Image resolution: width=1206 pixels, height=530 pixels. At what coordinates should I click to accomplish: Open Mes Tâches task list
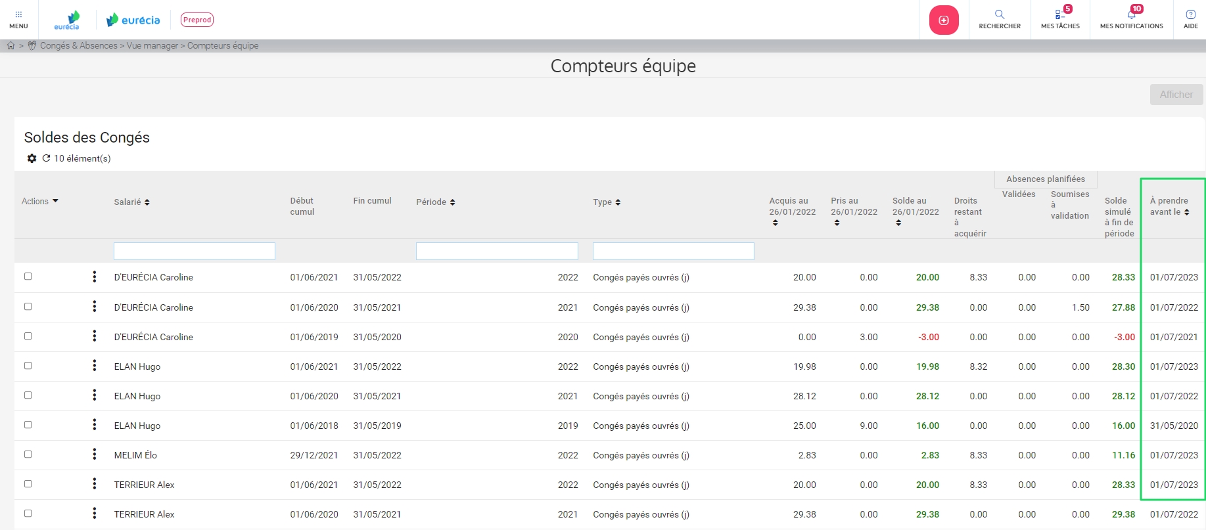coord(1060,20)
